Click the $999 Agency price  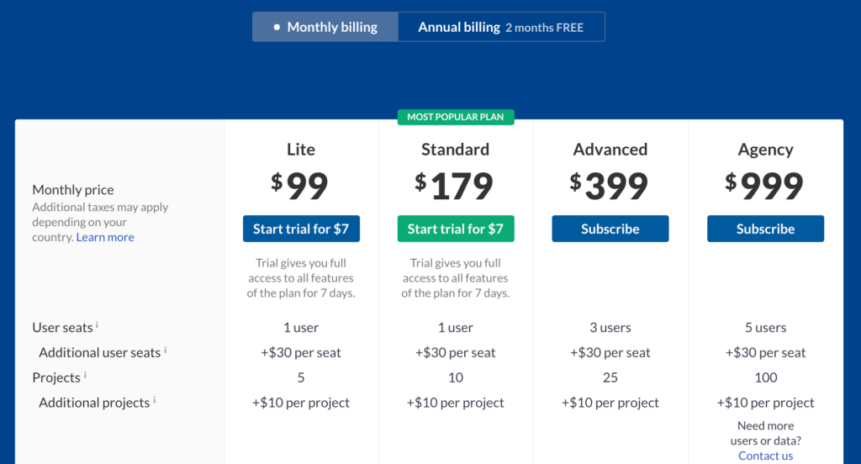tap(764, 186)
